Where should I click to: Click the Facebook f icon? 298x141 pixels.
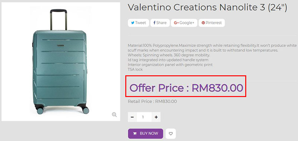(x=155, y=23)
